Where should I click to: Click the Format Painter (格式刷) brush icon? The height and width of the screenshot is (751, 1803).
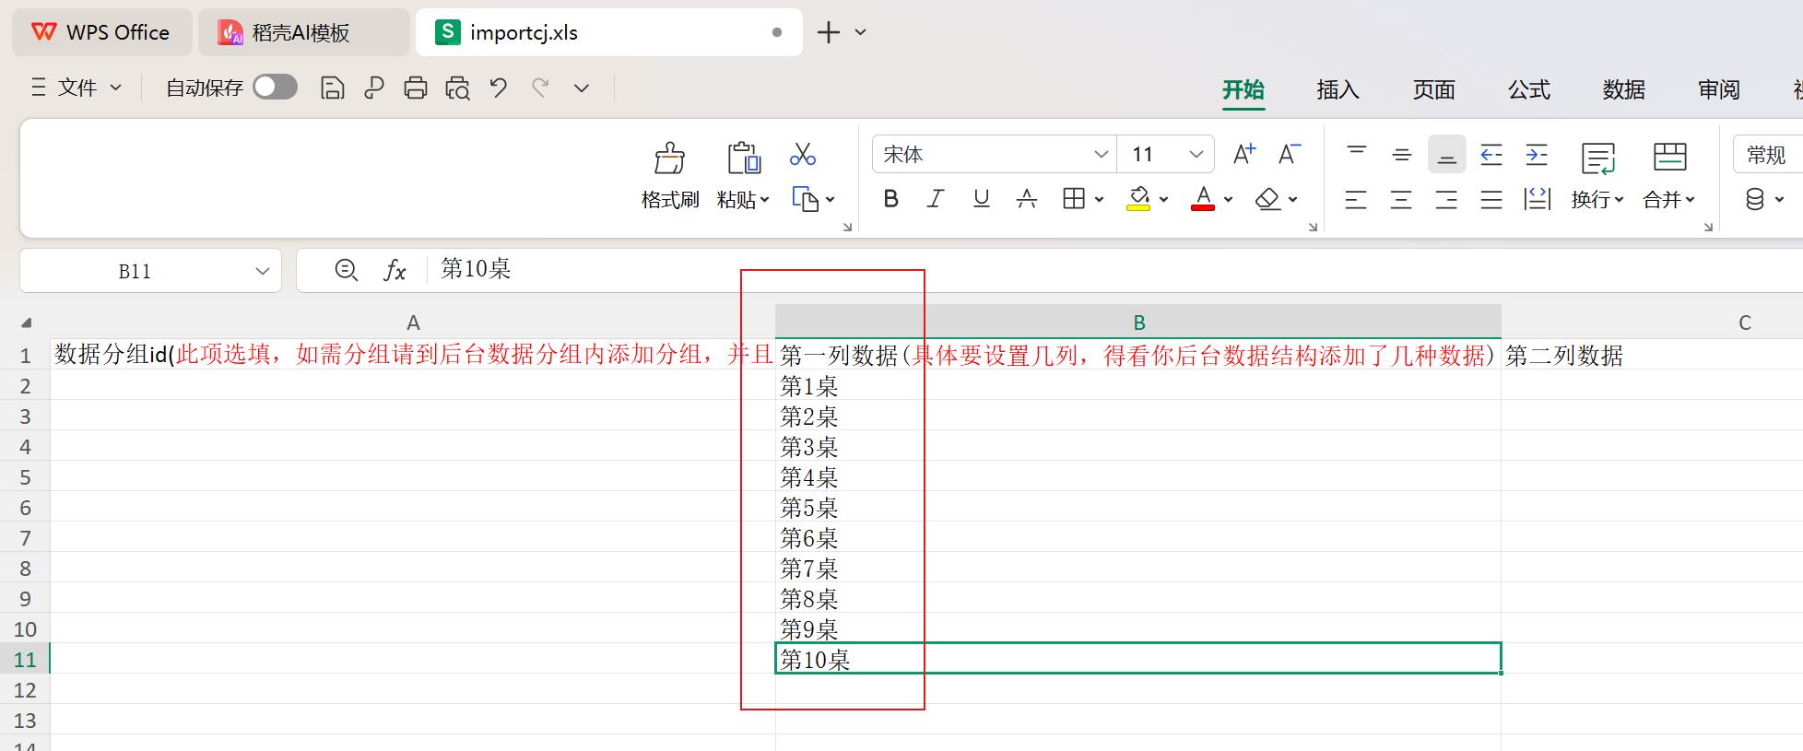click(669, 158)
